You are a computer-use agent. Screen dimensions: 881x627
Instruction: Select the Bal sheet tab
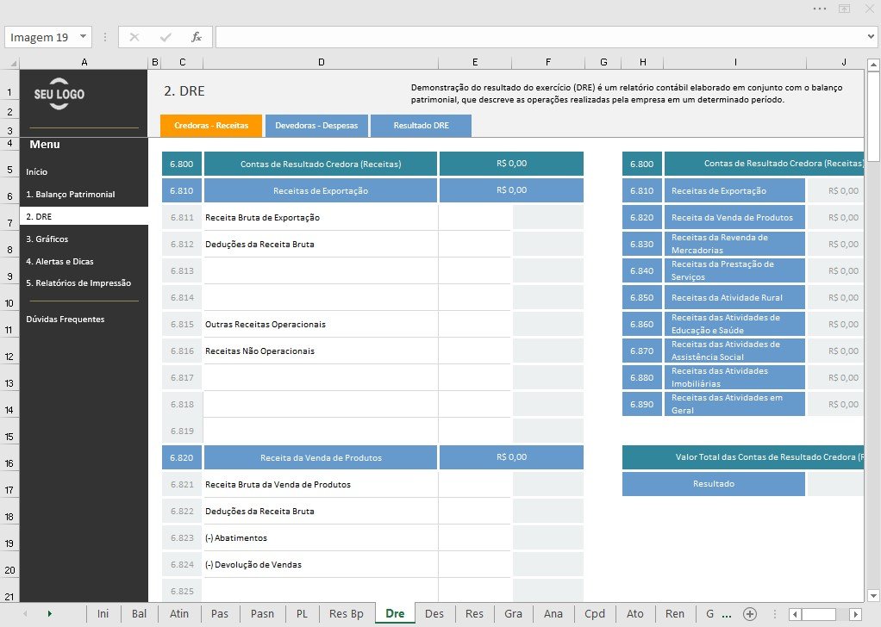tap(139, 613)
